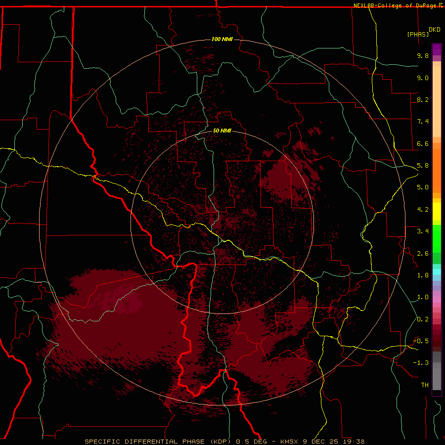Click the 3.4 value on the legend
The height and width of the screenshot is (445, 445).
pos(423,231)
